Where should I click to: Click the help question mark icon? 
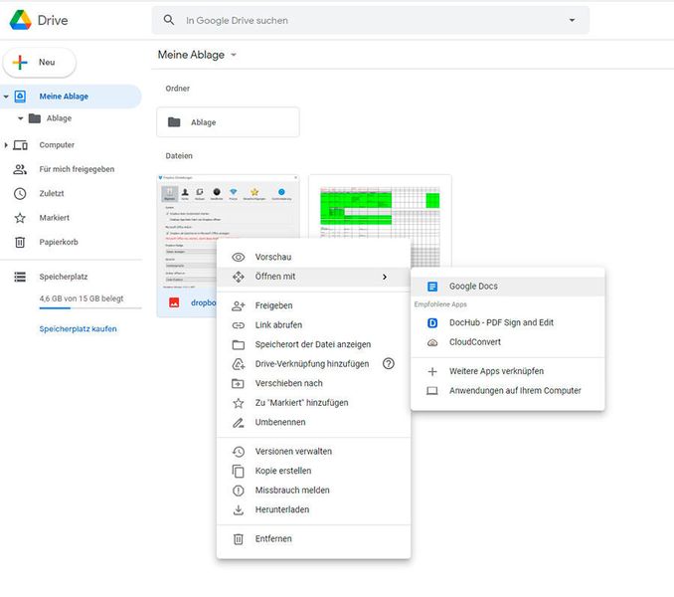pos(388,364)
